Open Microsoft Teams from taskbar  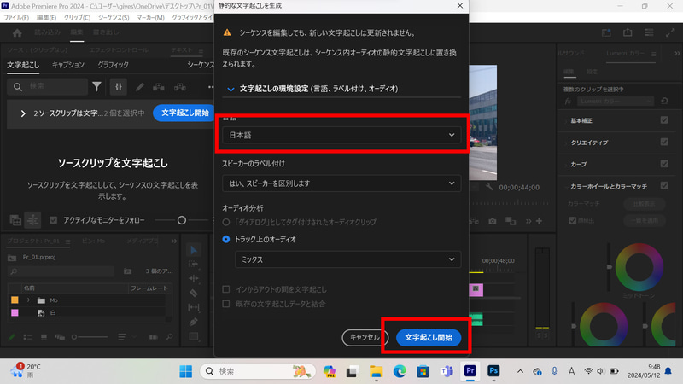coord(447,371)
